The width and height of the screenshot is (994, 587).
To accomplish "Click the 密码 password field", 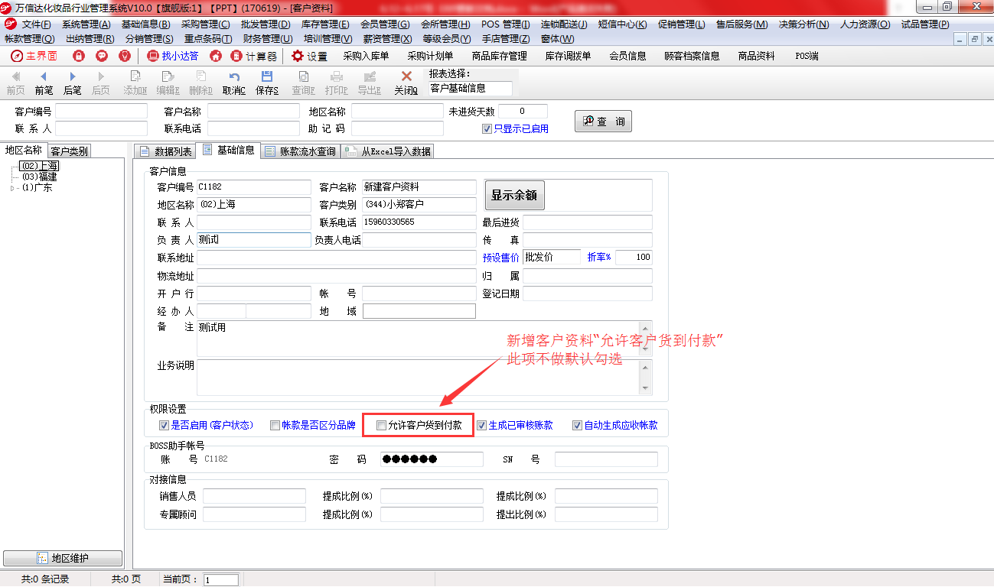I will coord(432,459).
